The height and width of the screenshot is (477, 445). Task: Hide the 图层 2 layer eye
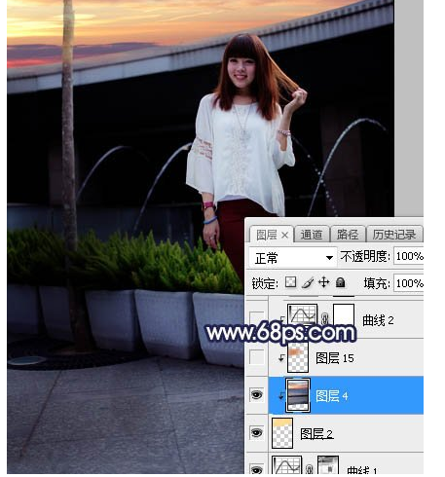[256, 432]
